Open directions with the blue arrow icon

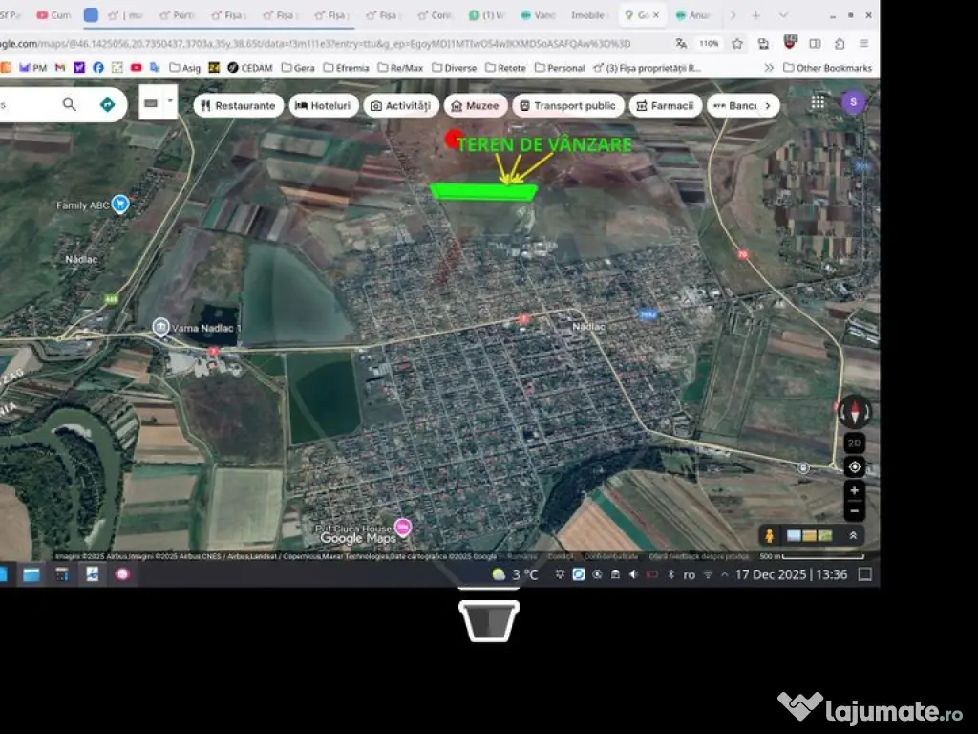(107, 104)
